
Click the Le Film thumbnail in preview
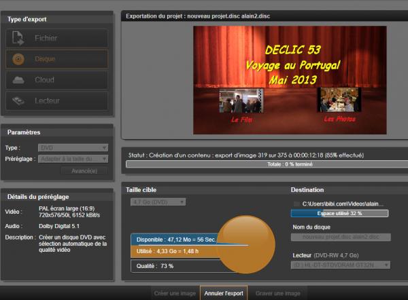pos(241,100)
